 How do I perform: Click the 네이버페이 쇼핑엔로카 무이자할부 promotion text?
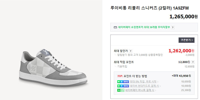(x=144, y=27)
